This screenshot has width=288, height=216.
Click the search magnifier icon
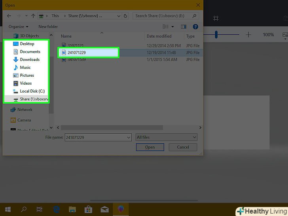(x=194, y=16)
